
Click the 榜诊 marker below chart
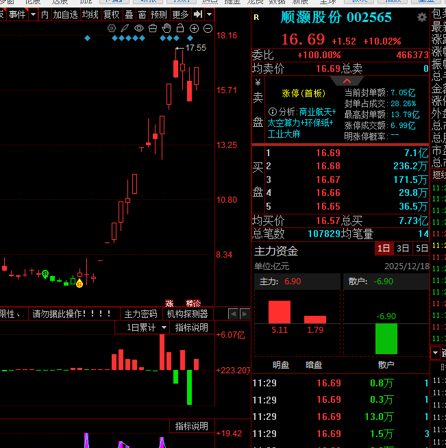pyautogui.click(x=193, y=303)
